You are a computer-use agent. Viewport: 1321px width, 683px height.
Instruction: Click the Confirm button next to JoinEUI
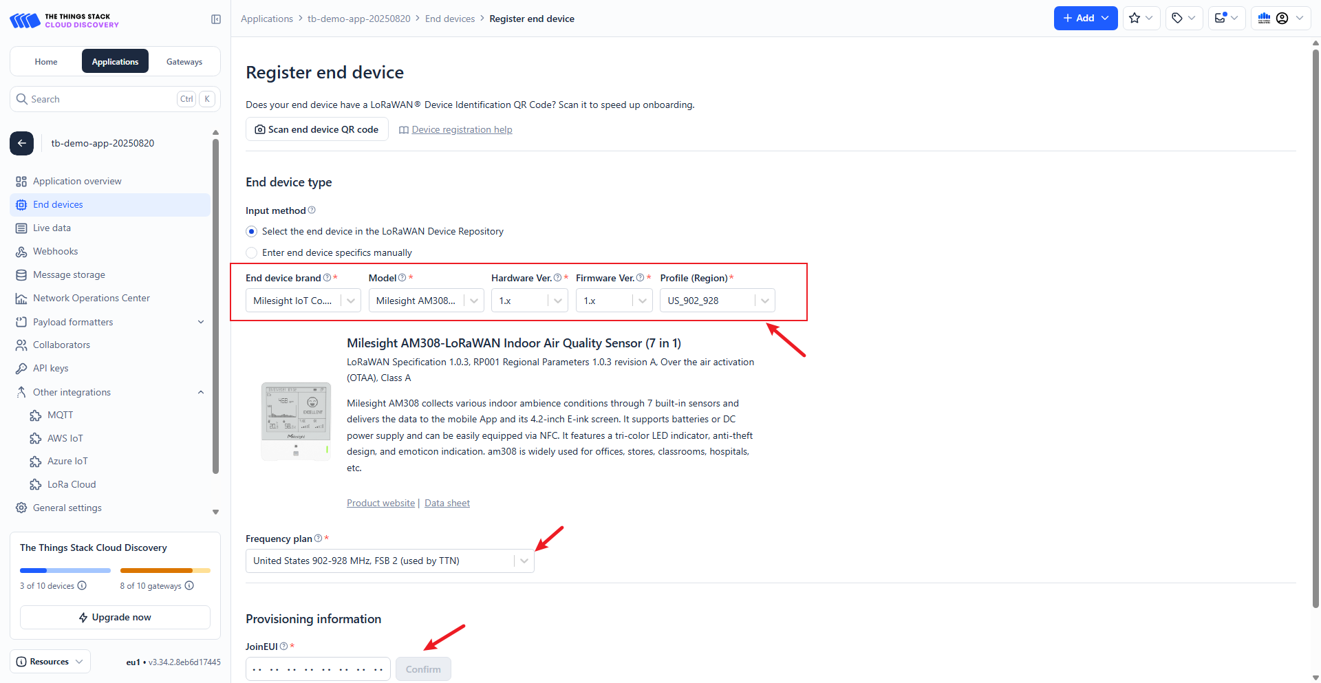pyautogui.click(x=423, y=669)
